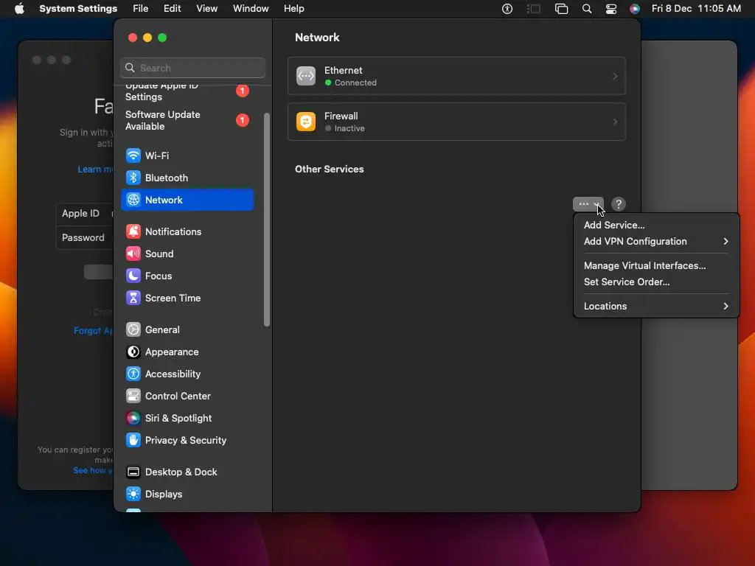Click the Learn more link in background window
755x566 pixels.
click(x=95, y=170)
